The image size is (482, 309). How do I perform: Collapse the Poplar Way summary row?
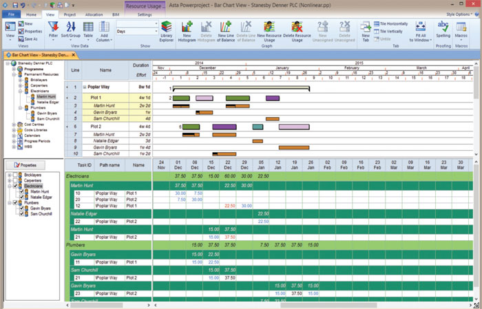[x=85, y=88]
